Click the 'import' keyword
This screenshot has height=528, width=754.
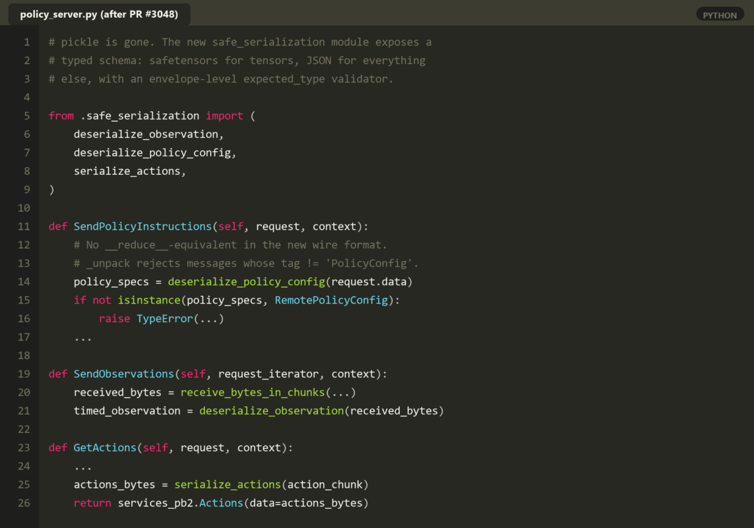[224, 116]
